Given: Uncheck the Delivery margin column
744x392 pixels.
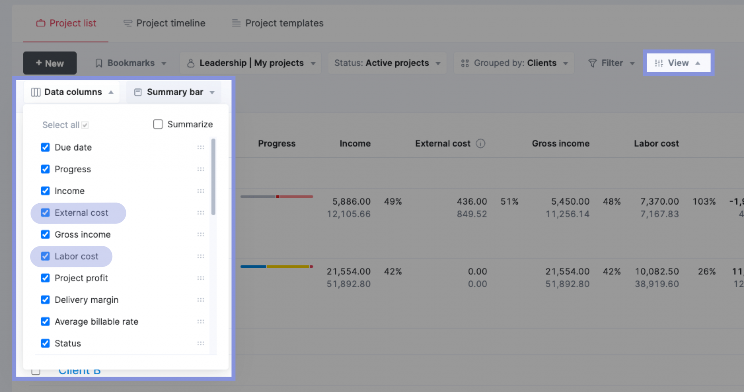Looking at the screenshot, I should 45,300.
